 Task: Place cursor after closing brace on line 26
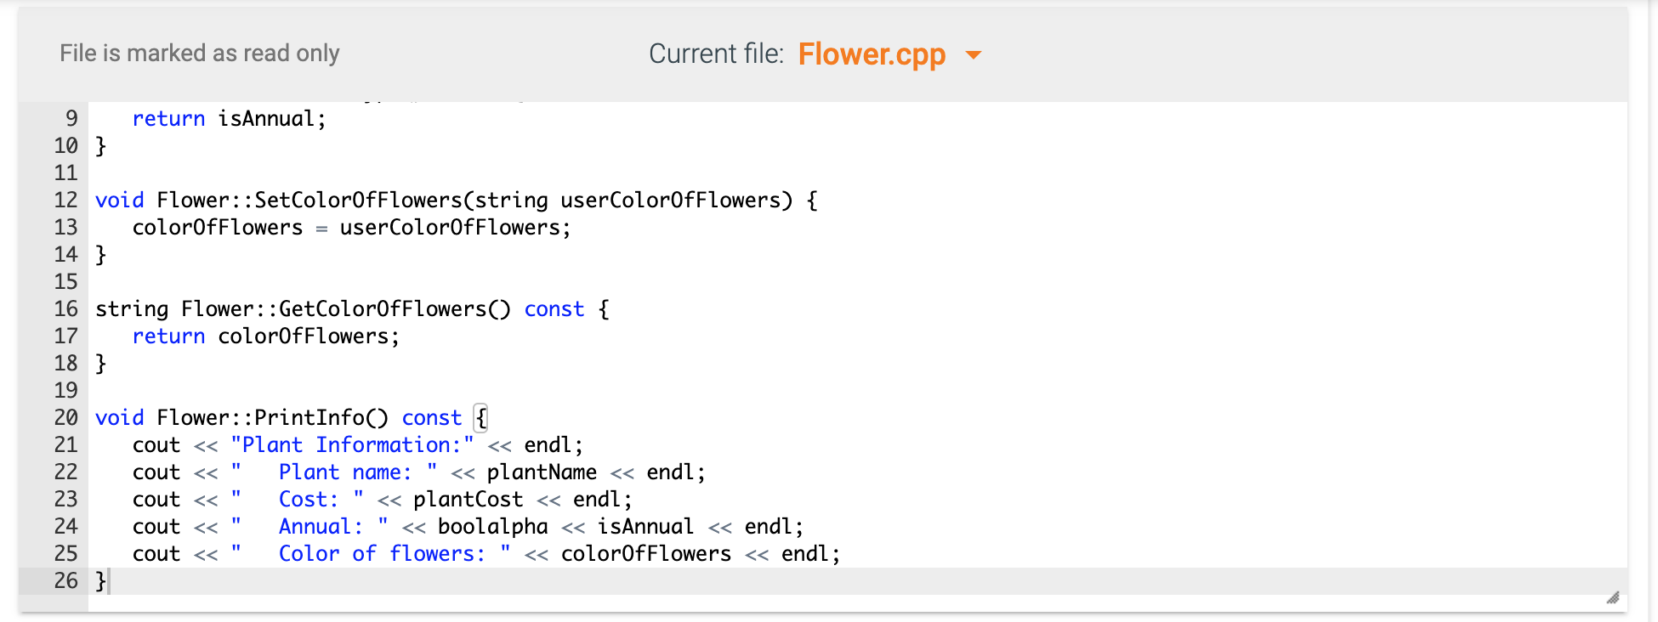pos(108,581)
